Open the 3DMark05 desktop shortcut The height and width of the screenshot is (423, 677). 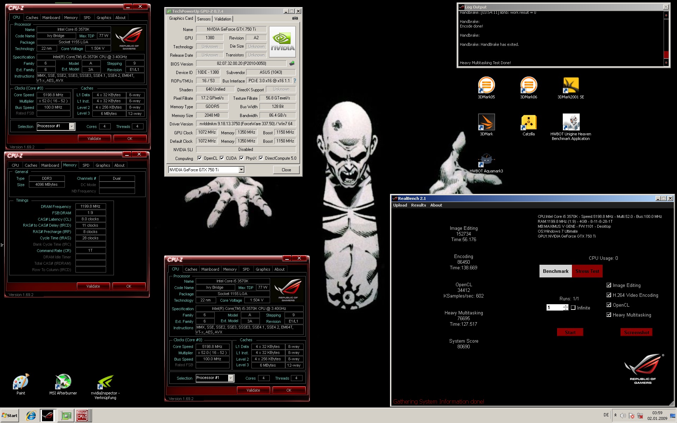486,88
